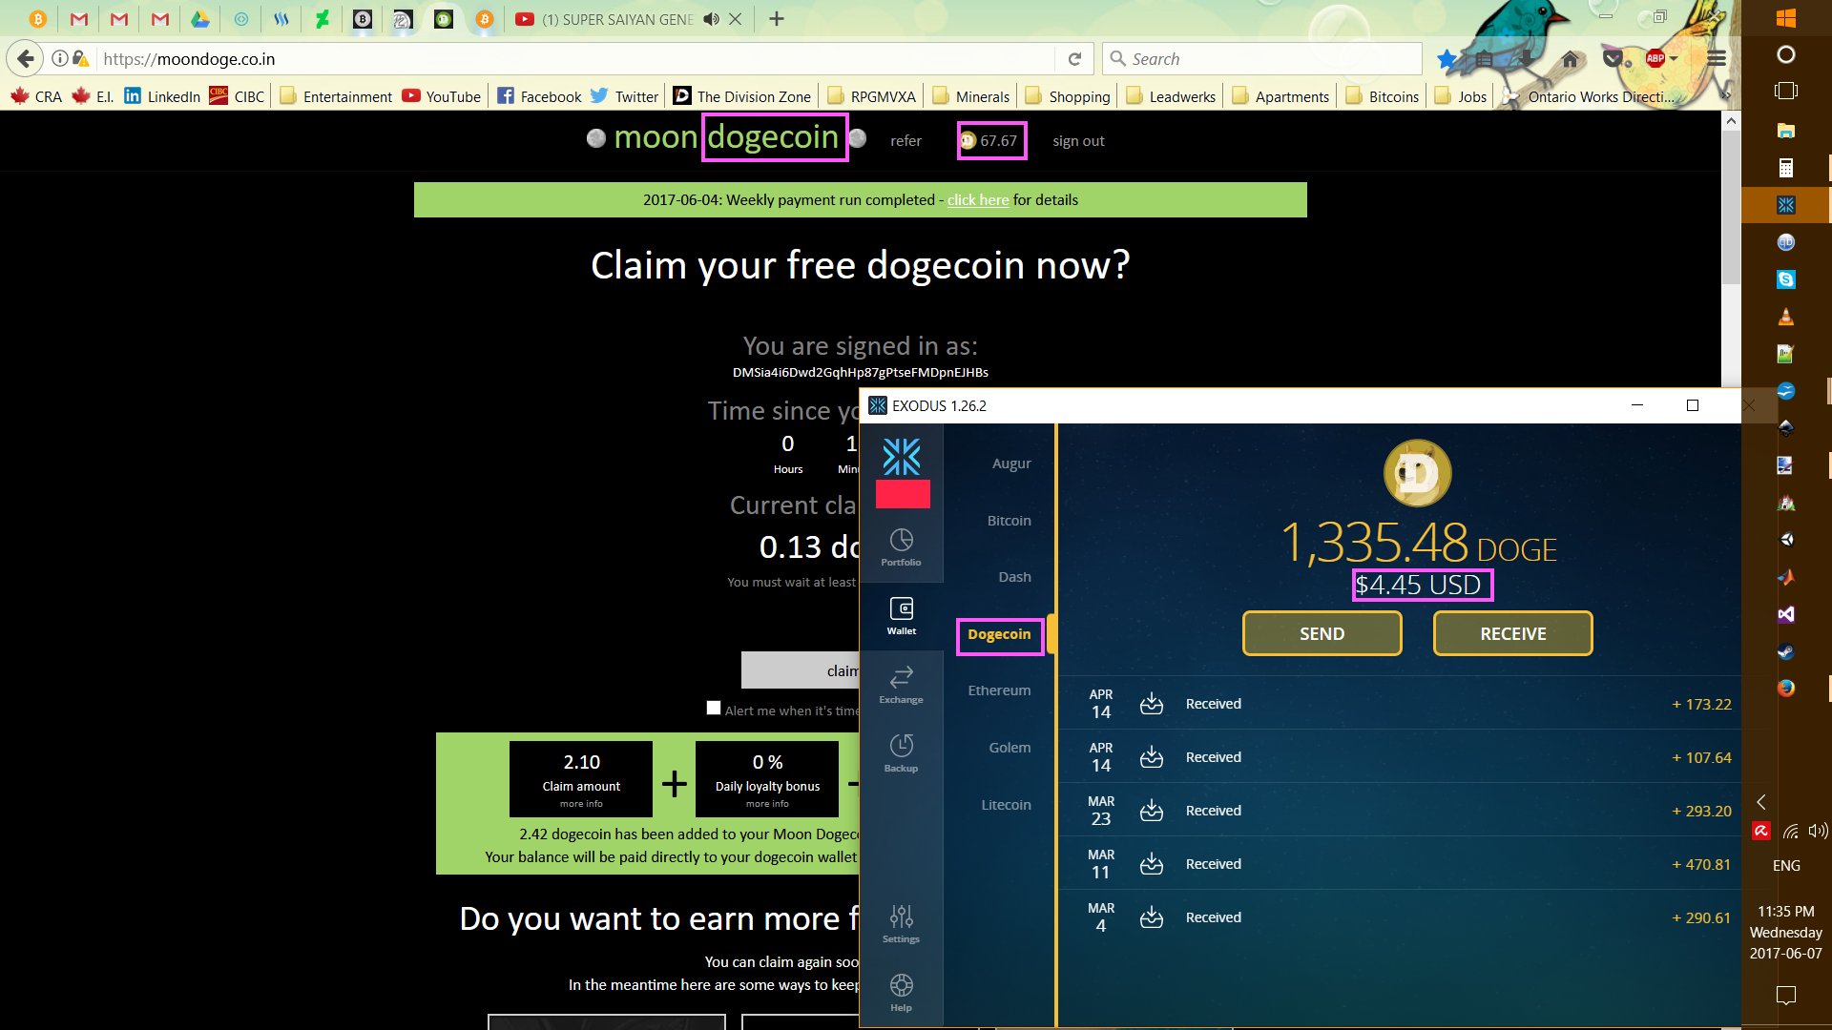
Task: Select the Bitcoin tab in Exodus
Action: coord(1010,520)
